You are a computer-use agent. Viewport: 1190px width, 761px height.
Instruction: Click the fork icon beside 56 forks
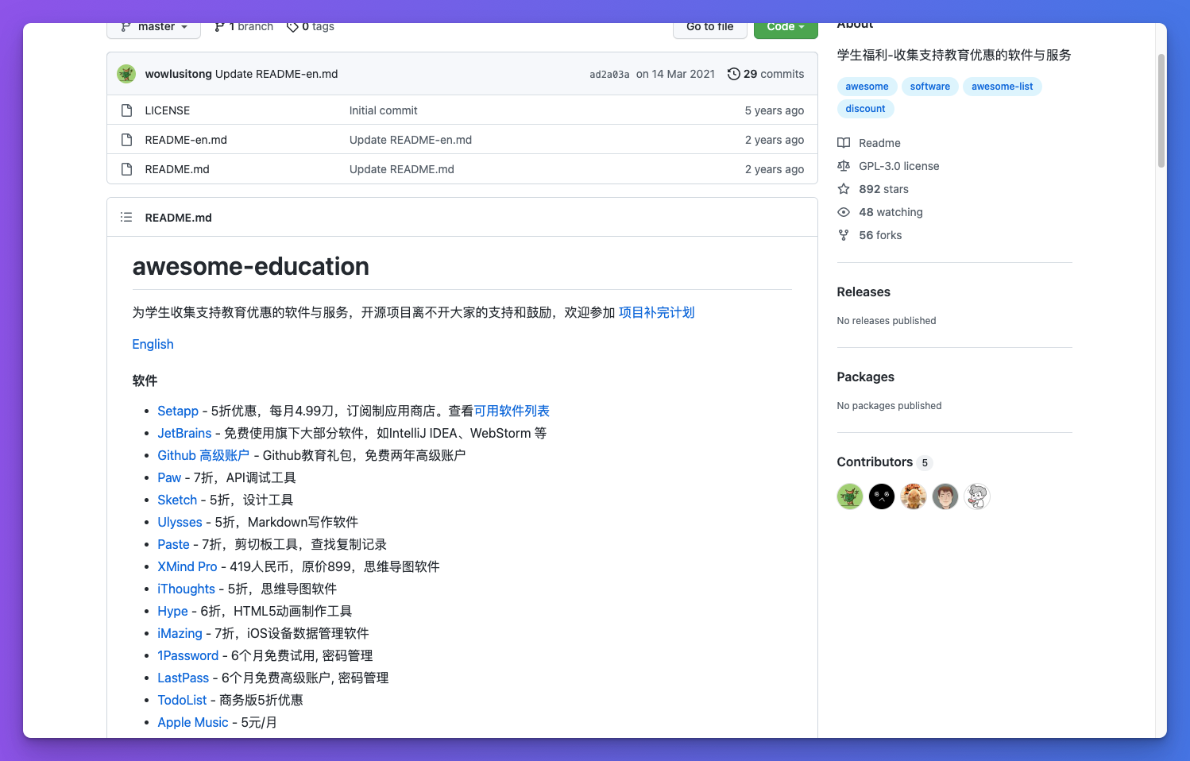click(x=844, y=235)
